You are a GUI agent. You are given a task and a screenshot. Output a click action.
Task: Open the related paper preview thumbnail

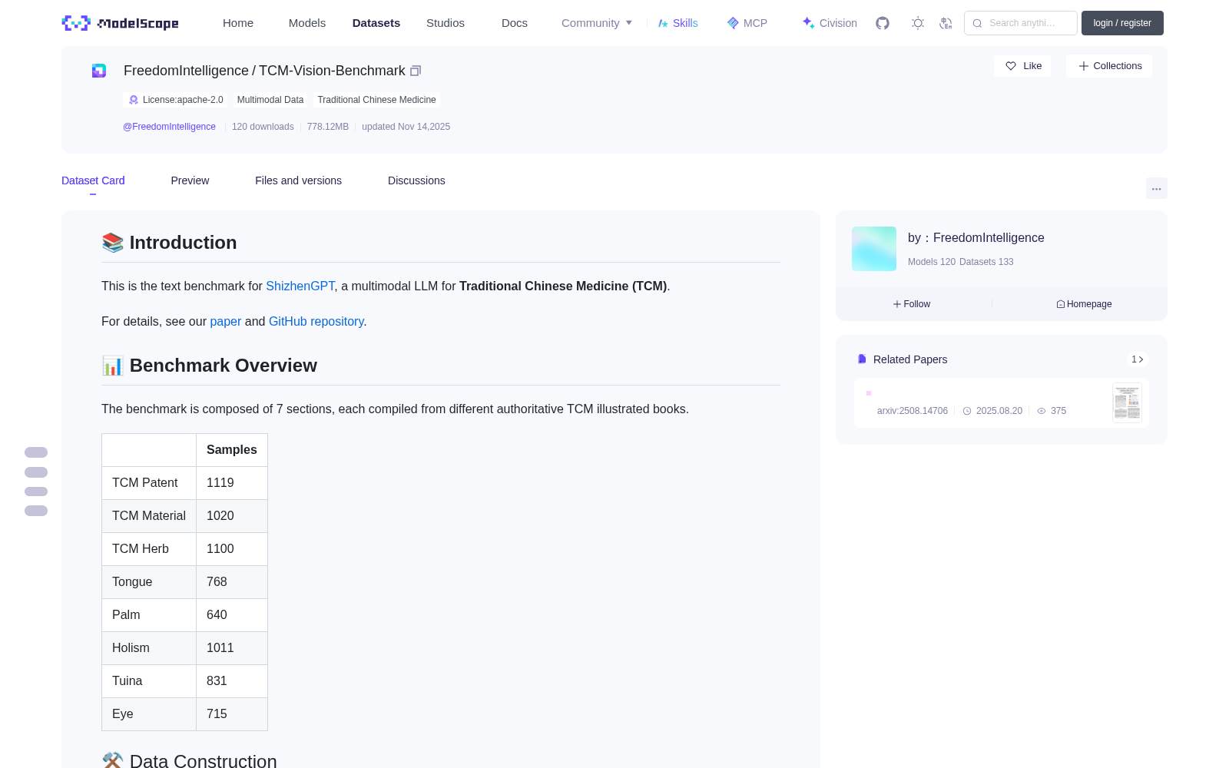(1127, 402)
